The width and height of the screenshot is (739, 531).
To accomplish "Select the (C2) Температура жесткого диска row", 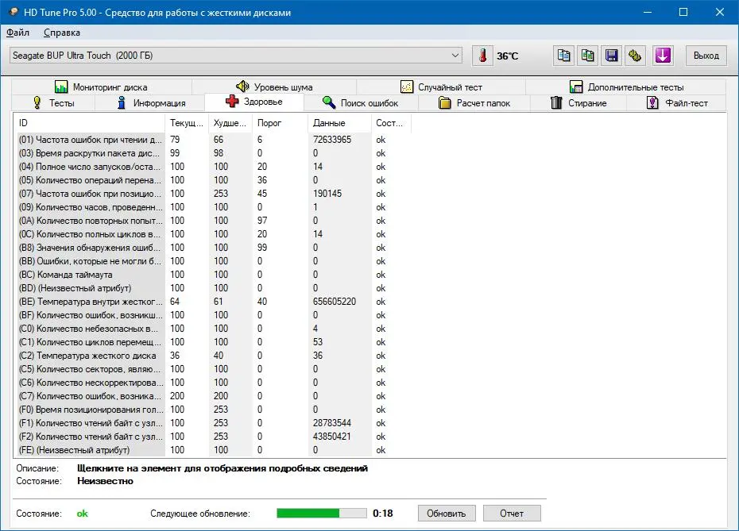I will (212, 356).
